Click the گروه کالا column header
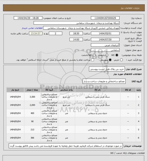 49,90
